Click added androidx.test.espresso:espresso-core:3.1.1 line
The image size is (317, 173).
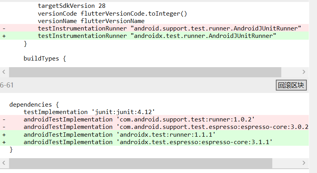coord(154,142)
